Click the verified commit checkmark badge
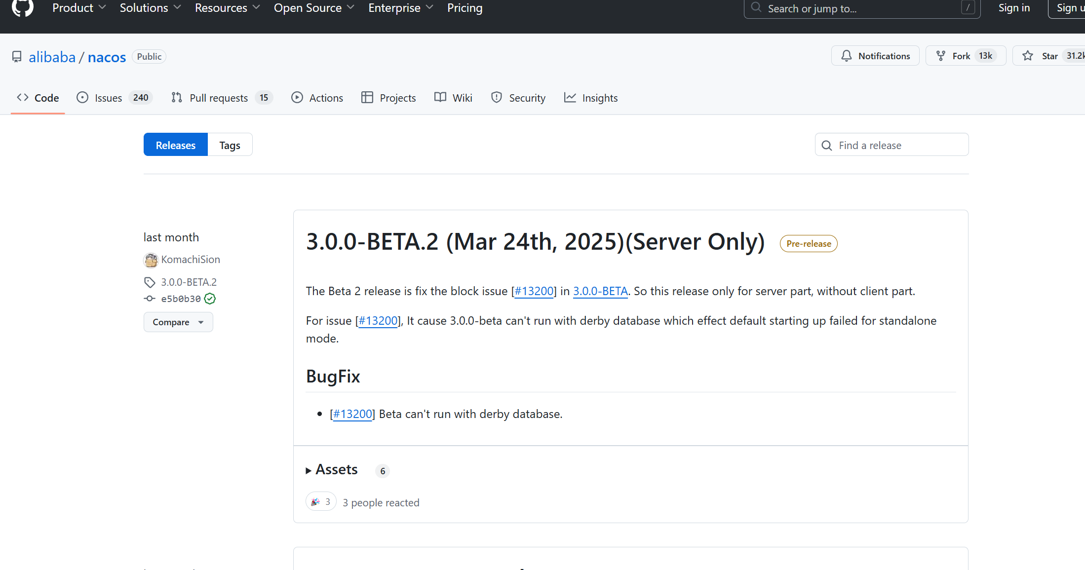The image size is (1085, 570). tap(210, 299)
